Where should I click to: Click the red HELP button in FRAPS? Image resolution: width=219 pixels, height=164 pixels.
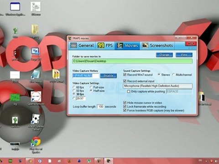click(191, 44)
